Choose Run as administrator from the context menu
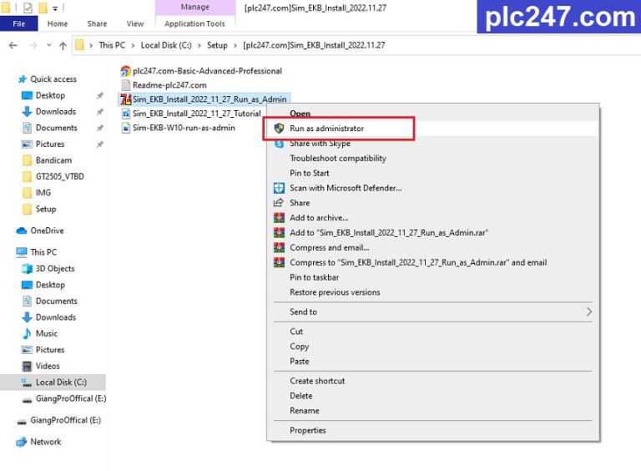 (x=434, y=129)
